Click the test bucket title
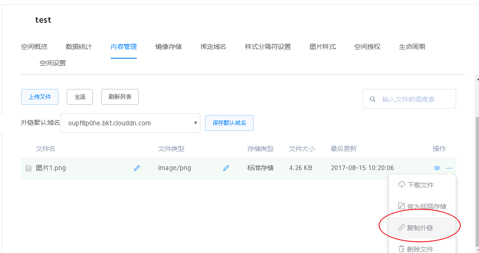Screen dimensions: 479x253 (x=43, y=20)
